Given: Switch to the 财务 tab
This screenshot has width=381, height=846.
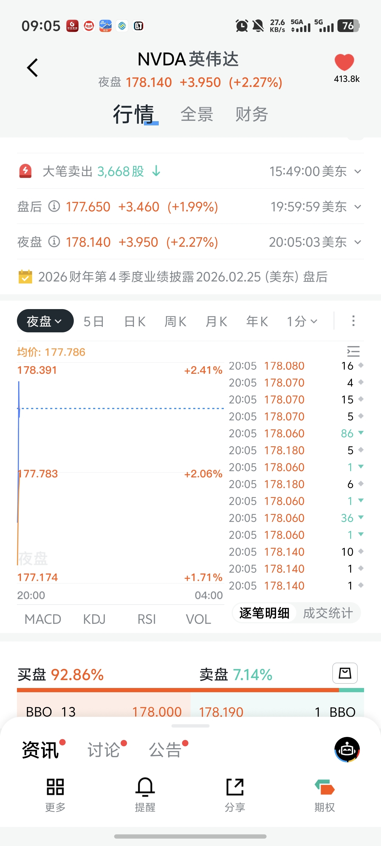Looking at the screenshot, I should click(252, 114).
